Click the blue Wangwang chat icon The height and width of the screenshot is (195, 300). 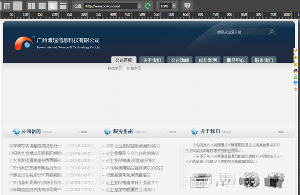tap(296, 83)
